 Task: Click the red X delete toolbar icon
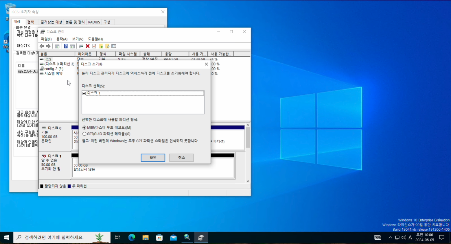point(88,46)
